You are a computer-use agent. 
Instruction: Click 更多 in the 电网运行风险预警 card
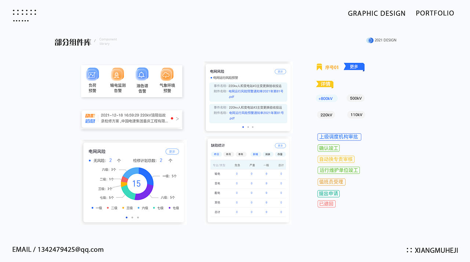[x=280, y=72]
